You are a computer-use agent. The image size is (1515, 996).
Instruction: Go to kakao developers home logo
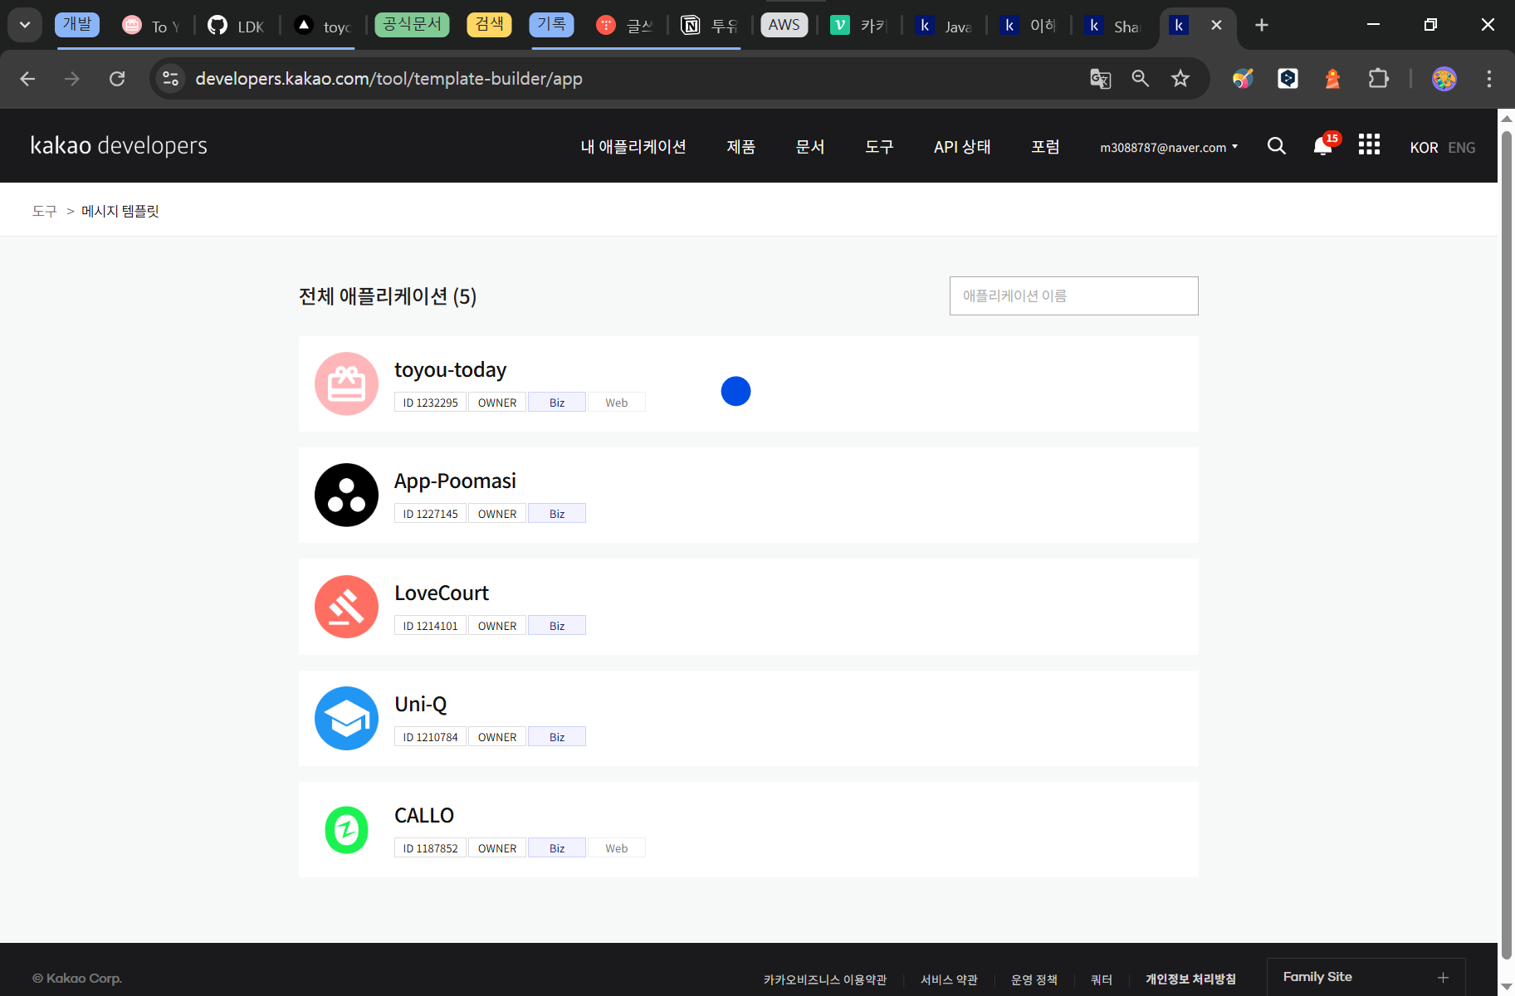pyautogui.click(x=119, y=145)
